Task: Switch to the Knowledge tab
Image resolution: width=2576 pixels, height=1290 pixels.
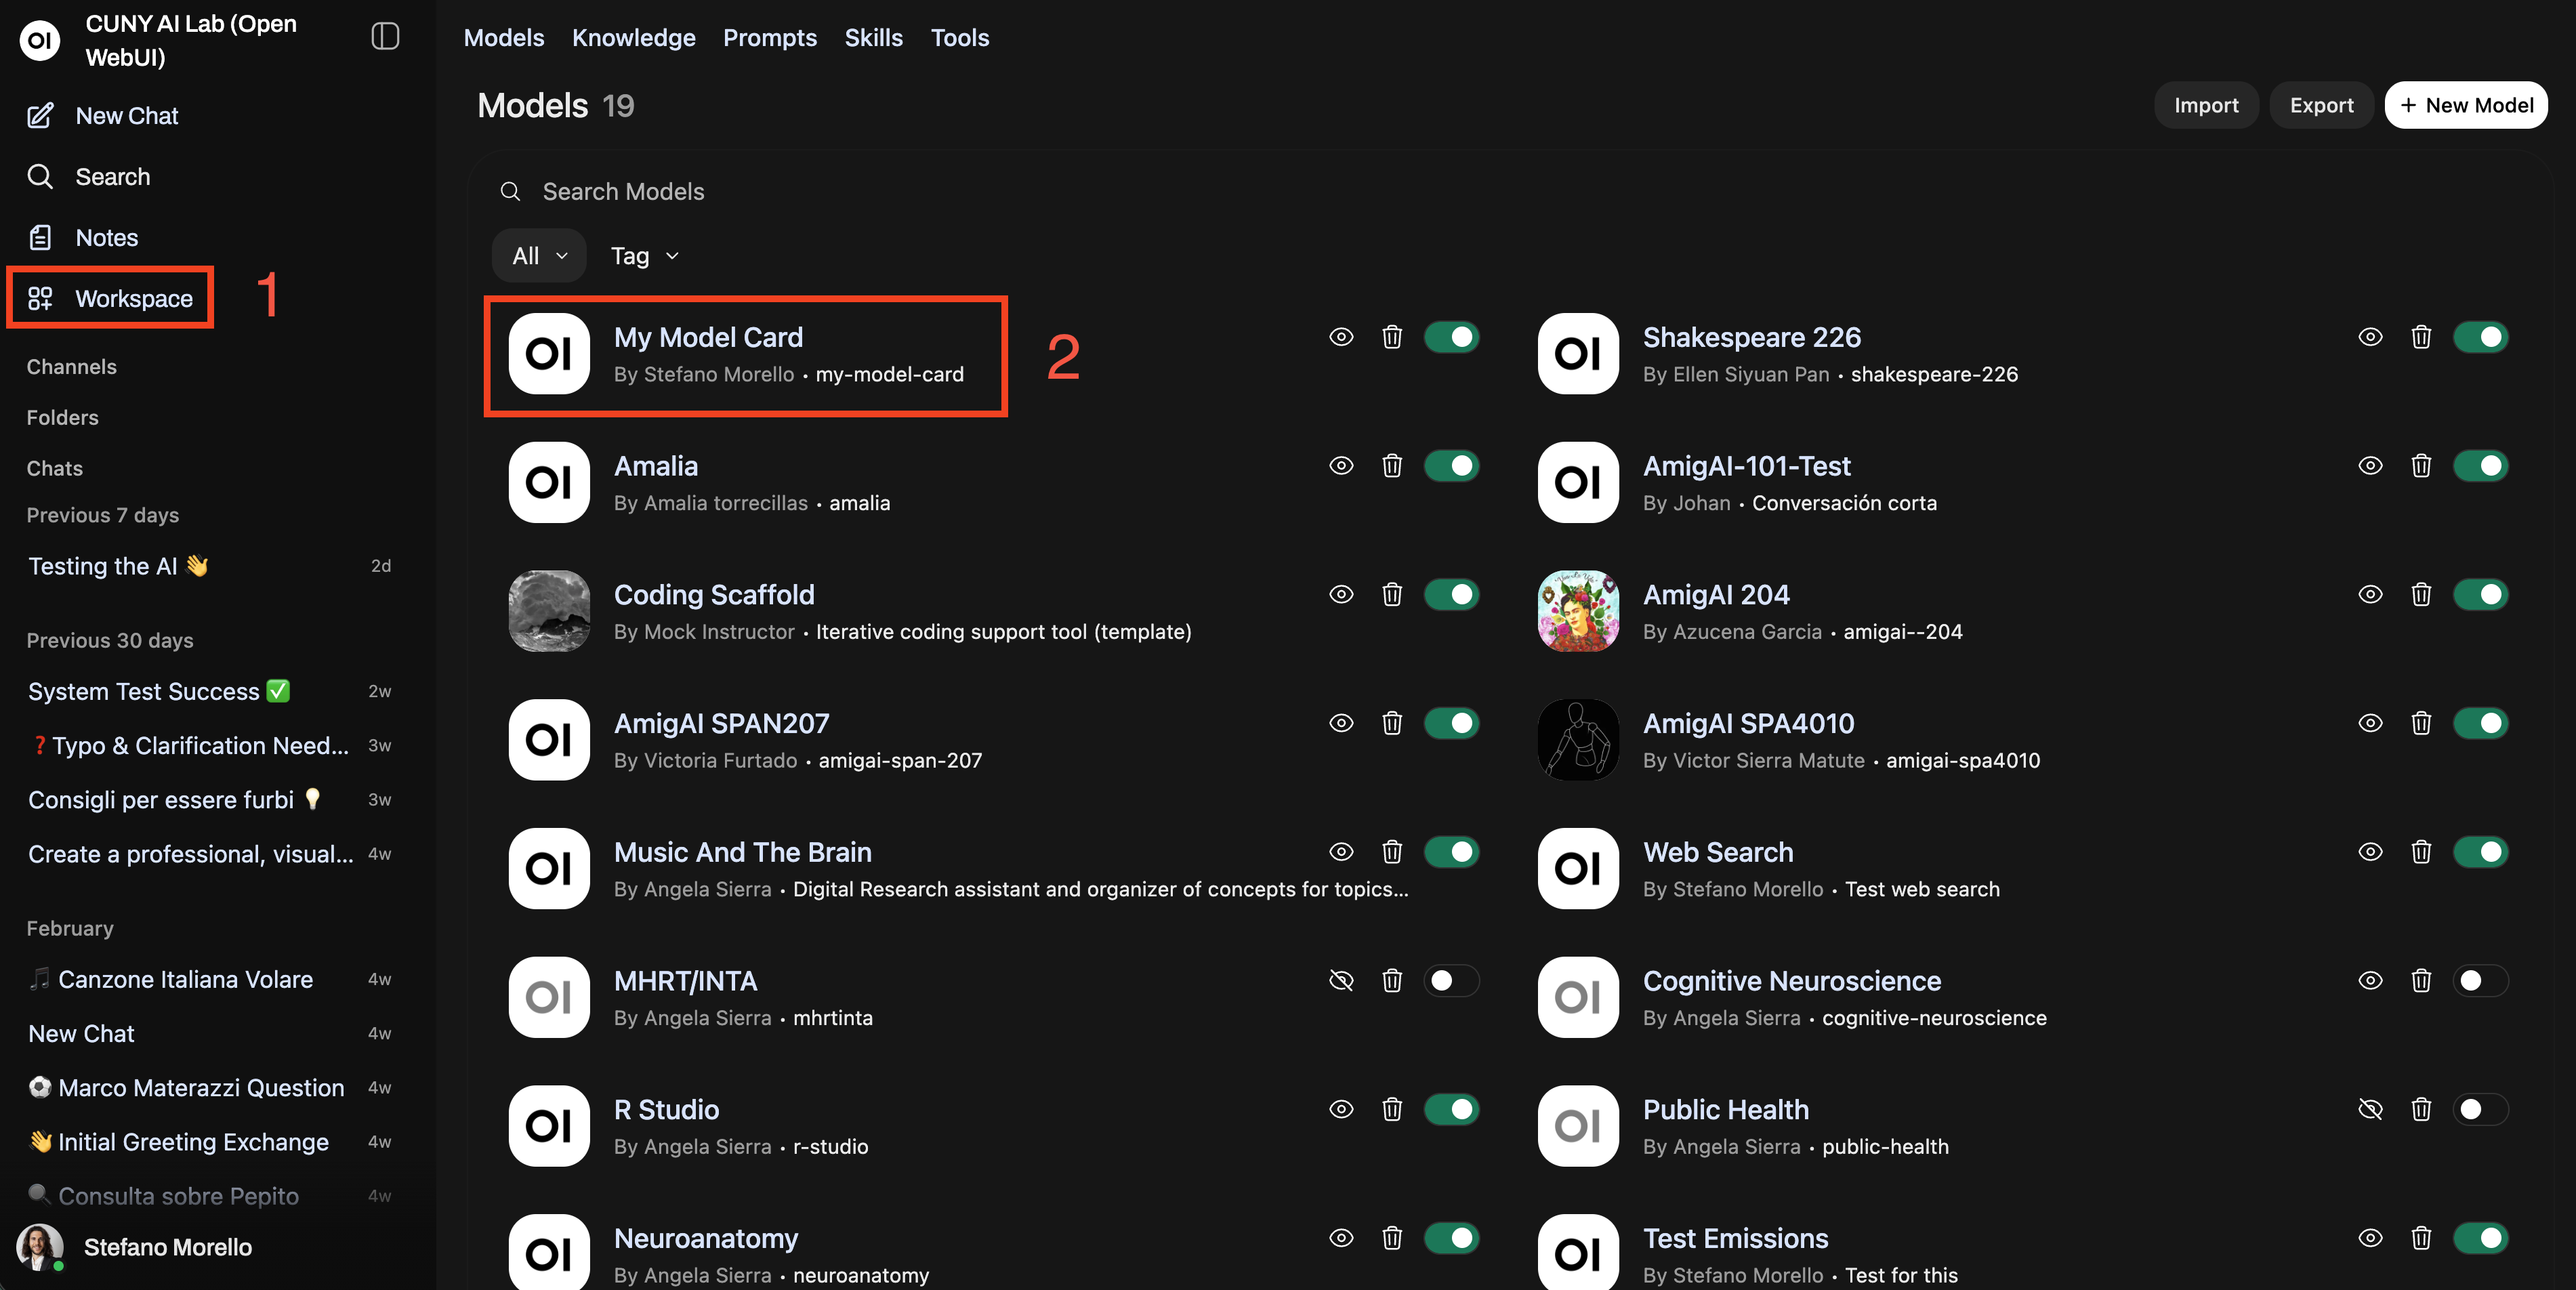Action: tap(633, 37)
